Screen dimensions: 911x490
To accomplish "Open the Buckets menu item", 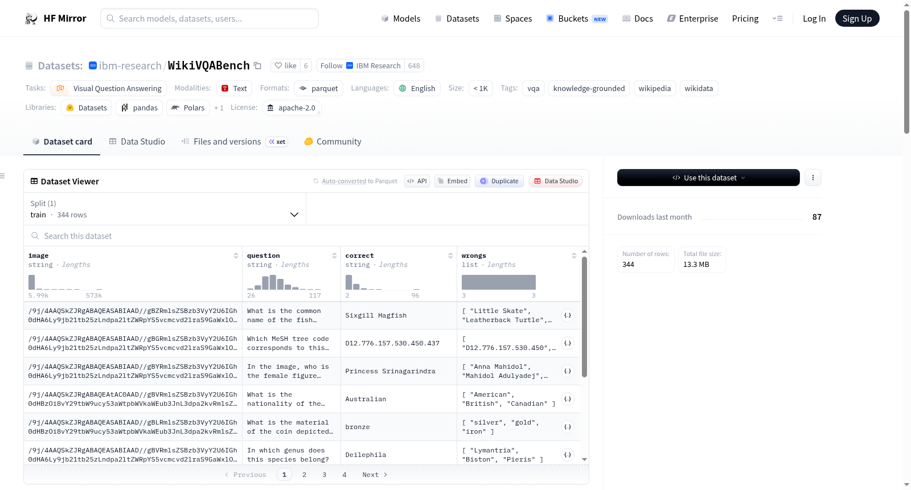I will point(577,19).
